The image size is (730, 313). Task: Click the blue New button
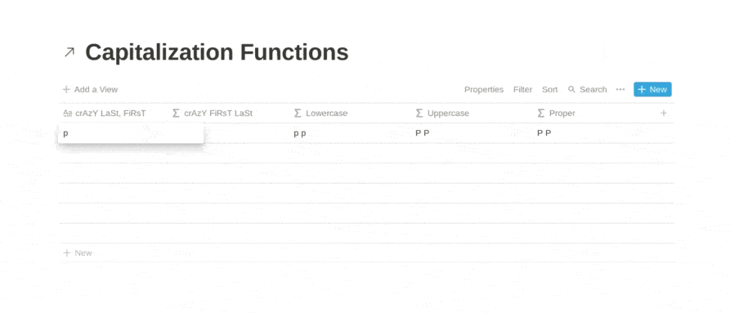point(652,89)
